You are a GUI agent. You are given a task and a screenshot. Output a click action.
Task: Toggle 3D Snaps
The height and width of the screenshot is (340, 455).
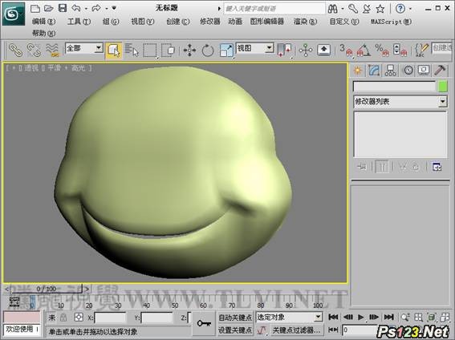[x=346, y=51]
